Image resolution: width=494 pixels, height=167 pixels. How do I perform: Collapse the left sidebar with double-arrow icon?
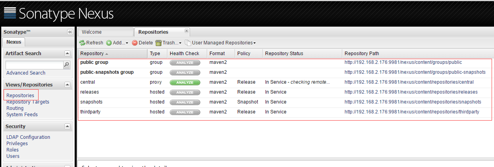pyautogui.click(x=70, y=32)
